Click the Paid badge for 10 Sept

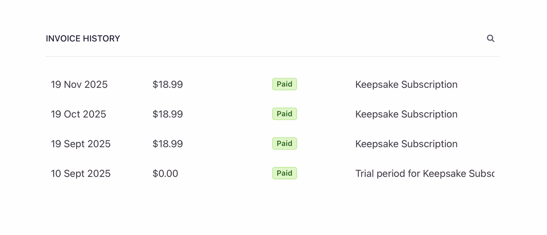[284, 173]
